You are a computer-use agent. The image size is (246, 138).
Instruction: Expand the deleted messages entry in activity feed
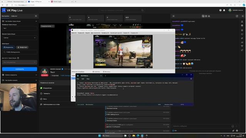[168, 127]
